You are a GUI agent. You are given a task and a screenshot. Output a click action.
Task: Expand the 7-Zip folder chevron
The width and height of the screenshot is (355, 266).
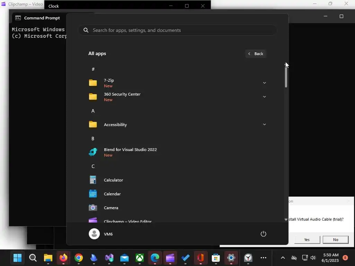click(264, 83)
